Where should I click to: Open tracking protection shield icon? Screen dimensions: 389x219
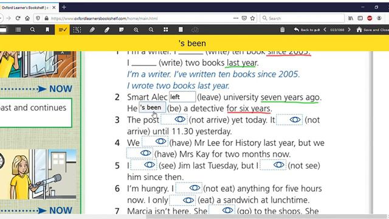point(38,18)
